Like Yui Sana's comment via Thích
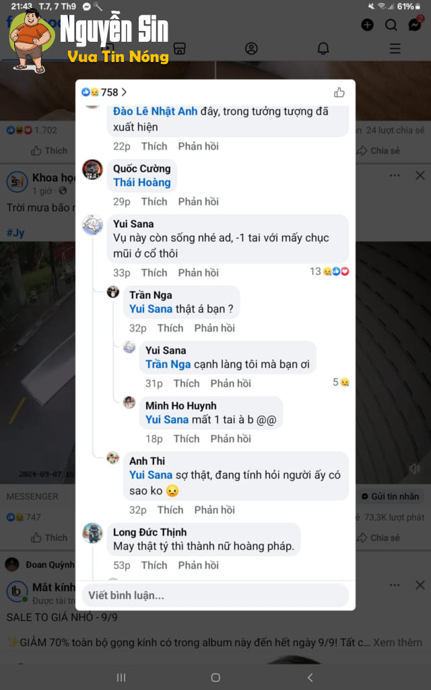Screen dimensions: 431x690 pyautogui.click(x=154, y=272)
